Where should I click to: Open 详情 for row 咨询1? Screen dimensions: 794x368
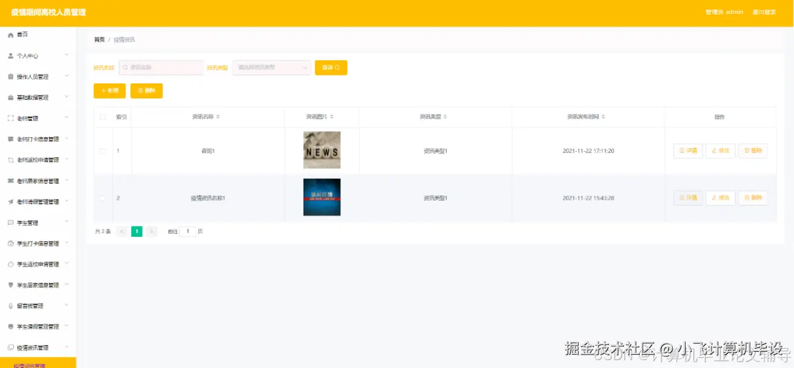click(x=688, y=151)
